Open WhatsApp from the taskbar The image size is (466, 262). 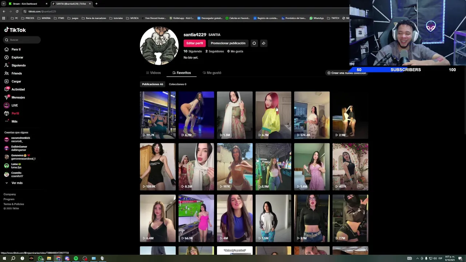coord(40,258)
